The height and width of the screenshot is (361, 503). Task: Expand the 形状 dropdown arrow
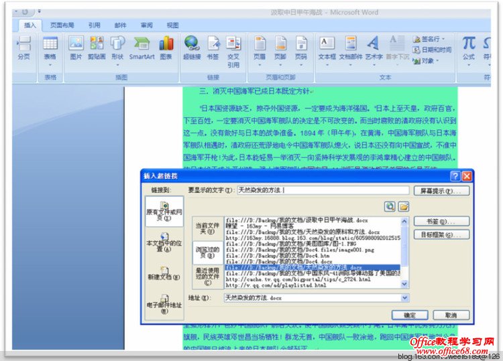[117, 65]
